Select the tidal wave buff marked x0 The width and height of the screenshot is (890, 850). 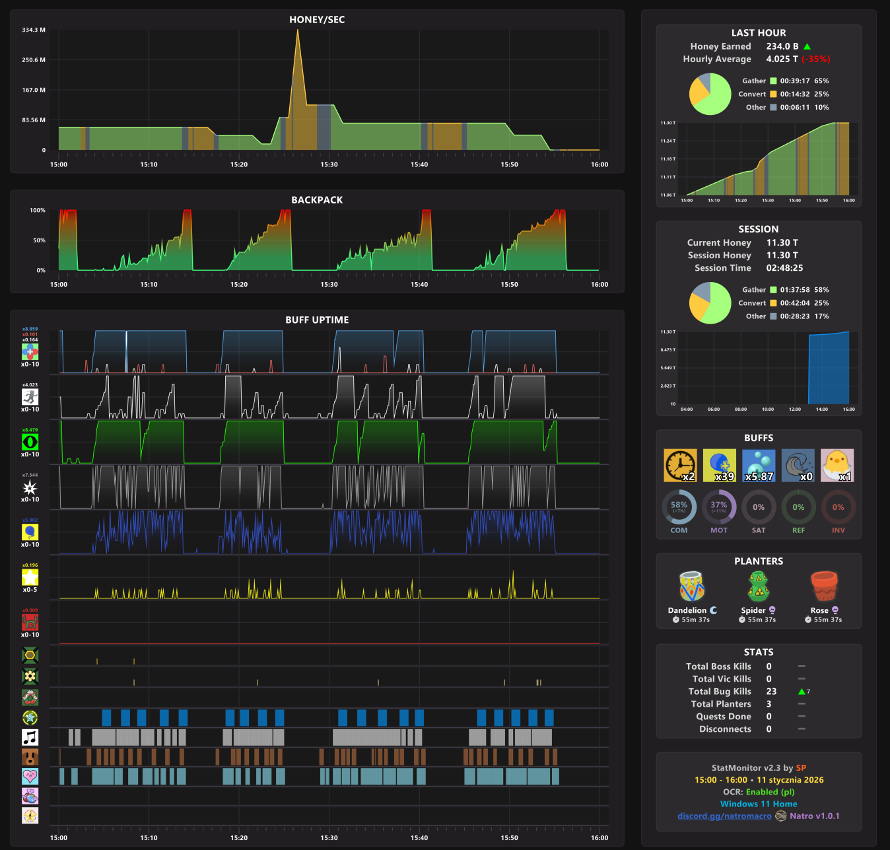[798, 466]
